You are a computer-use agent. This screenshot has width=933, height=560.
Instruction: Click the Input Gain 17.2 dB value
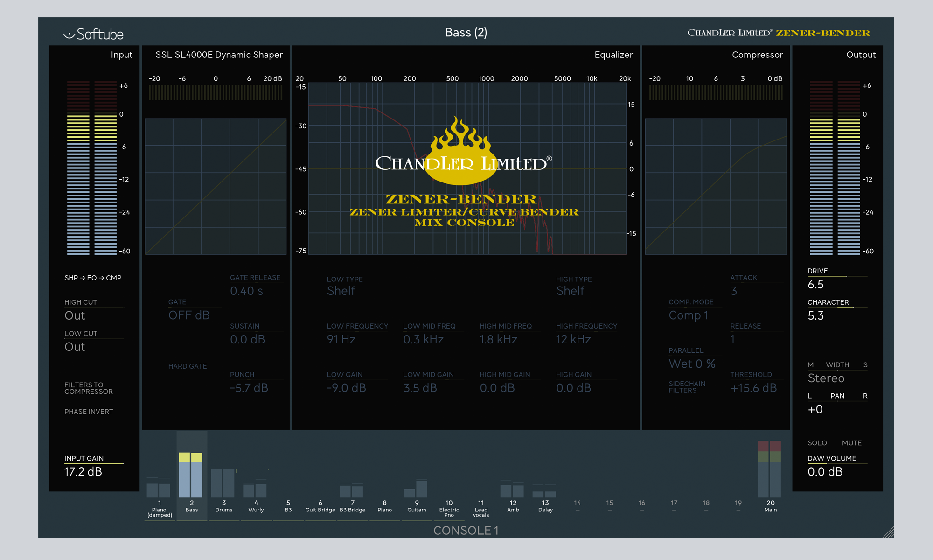[83, 472]
